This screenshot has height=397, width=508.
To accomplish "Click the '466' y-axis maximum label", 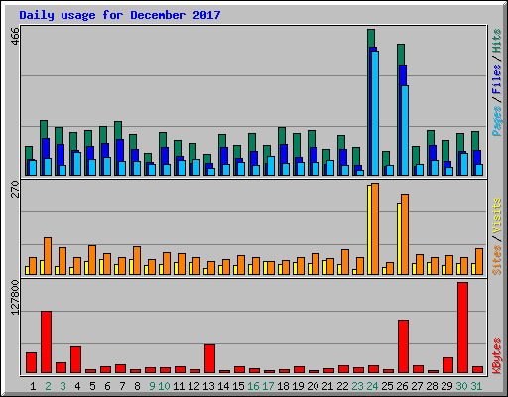I will coord(15,36).
